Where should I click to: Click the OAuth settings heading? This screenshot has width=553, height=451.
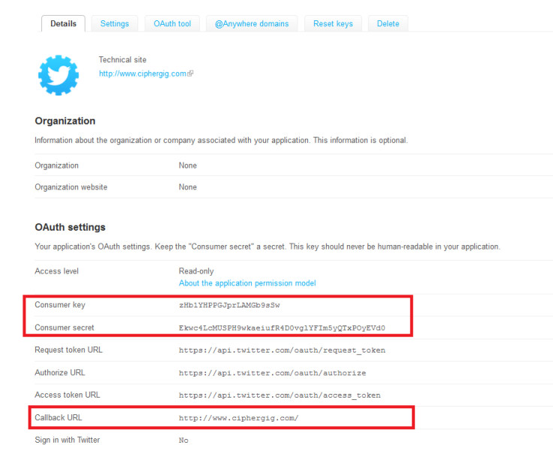[x=70, y=227]
